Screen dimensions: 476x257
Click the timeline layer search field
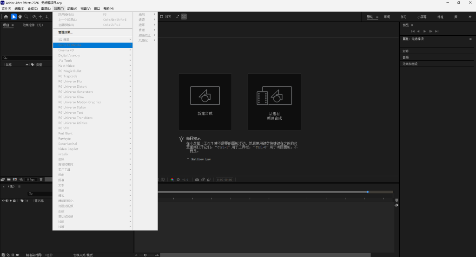[40, 193]
